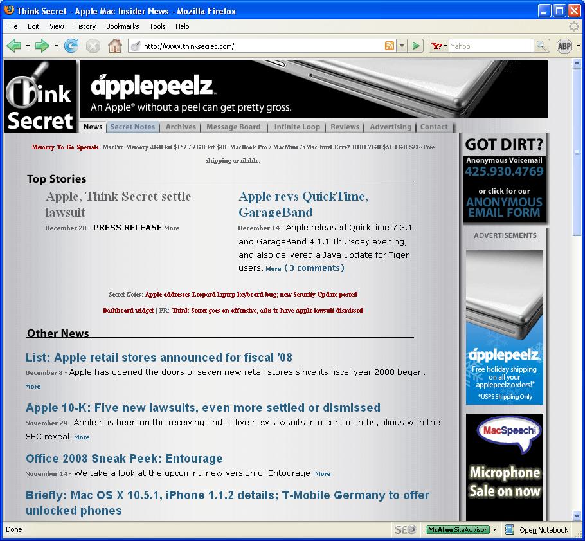Open the Apple revs QuickTime, GarageBand story
Viewport: 585px width, 541px height.
(303, 204)
